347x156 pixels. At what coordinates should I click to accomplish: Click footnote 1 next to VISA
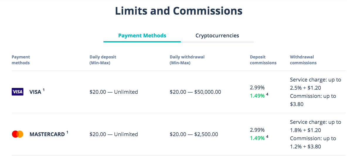[44, 90]
